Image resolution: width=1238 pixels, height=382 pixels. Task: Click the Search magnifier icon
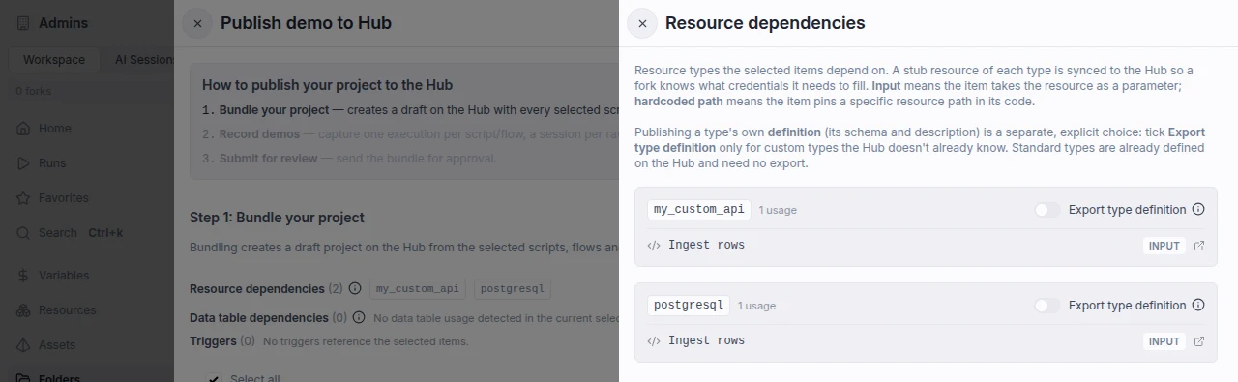(x=23, y=233)
